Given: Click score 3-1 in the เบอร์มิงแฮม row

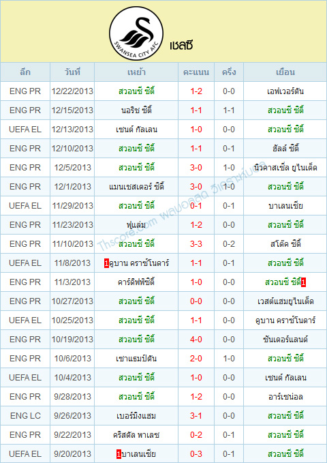Looking at the screenshot, I should [196, 416].
